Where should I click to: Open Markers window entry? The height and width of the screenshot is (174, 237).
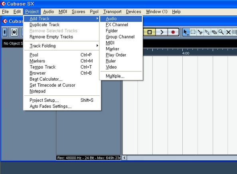click(x=62, y=61)
